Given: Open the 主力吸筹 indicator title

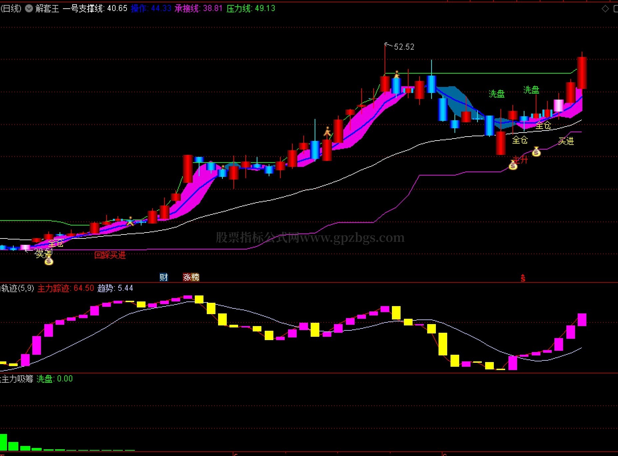Looking at the screenshot, I should click(17, 379).
